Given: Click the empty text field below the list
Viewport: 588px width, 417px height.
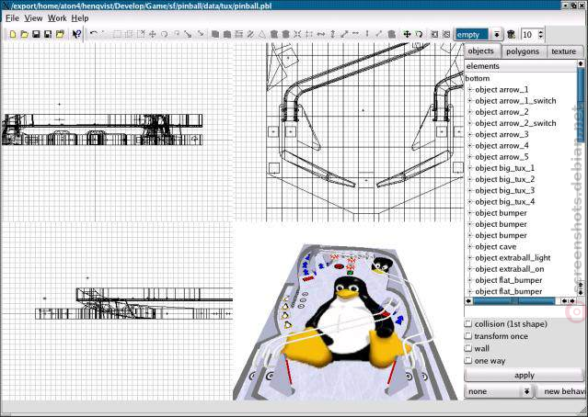Looking at the screenshot, I should tap(524, 311).
